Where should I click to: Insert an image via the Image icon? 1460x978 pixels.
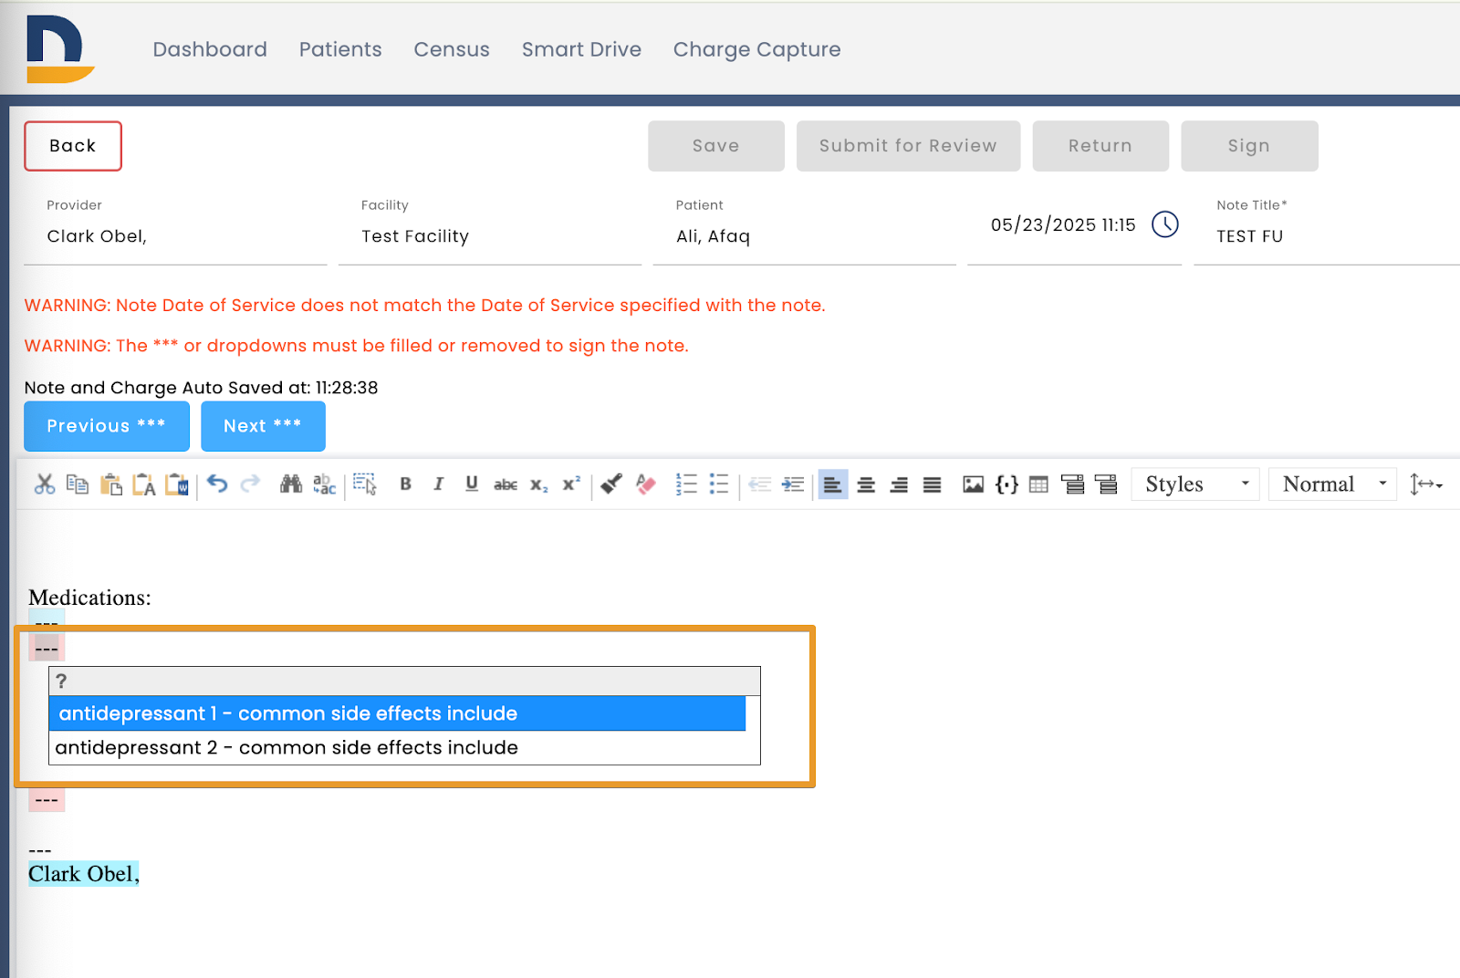(x=973, y=484)
